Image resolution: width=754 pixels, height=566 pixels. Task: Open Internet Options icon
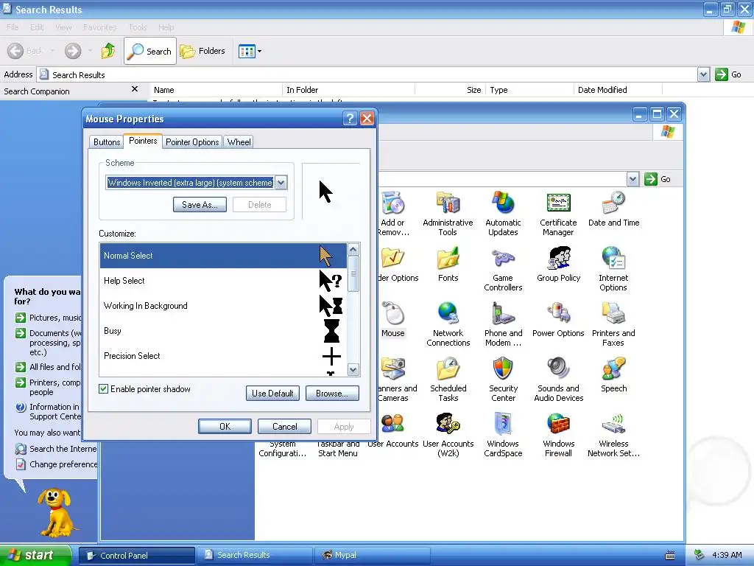pyautogui.click(x=613, y=268)
